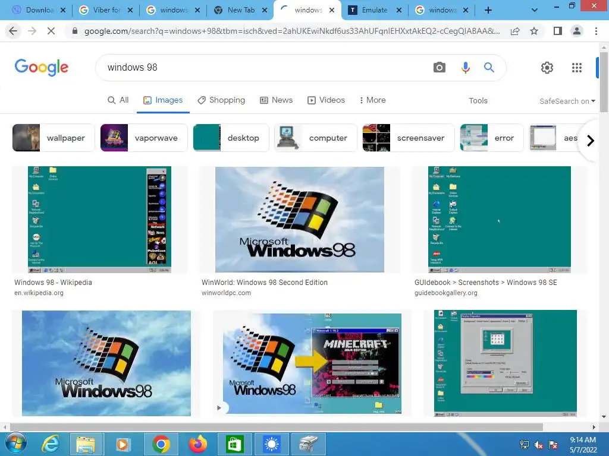The height and width of the screenshot is (456, 609).
Task: Select the News search filter
Action: coord(276,100)
